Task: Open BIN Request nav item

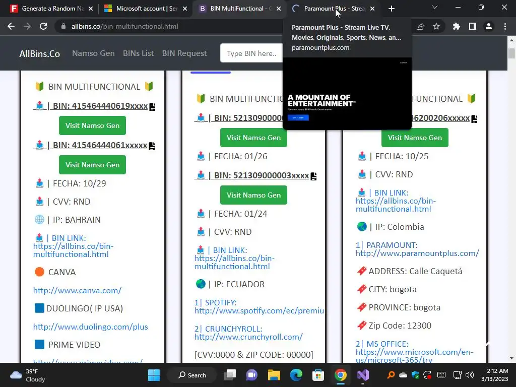Action: pos(184,53)
